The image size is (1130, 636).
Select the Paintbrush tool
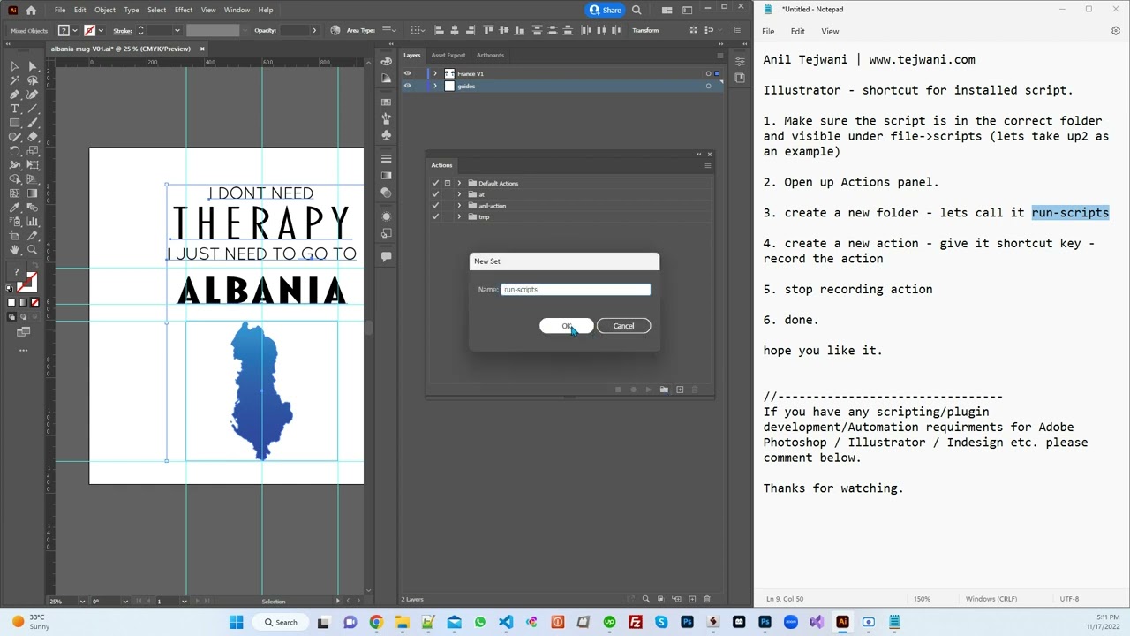pos(33,123)
